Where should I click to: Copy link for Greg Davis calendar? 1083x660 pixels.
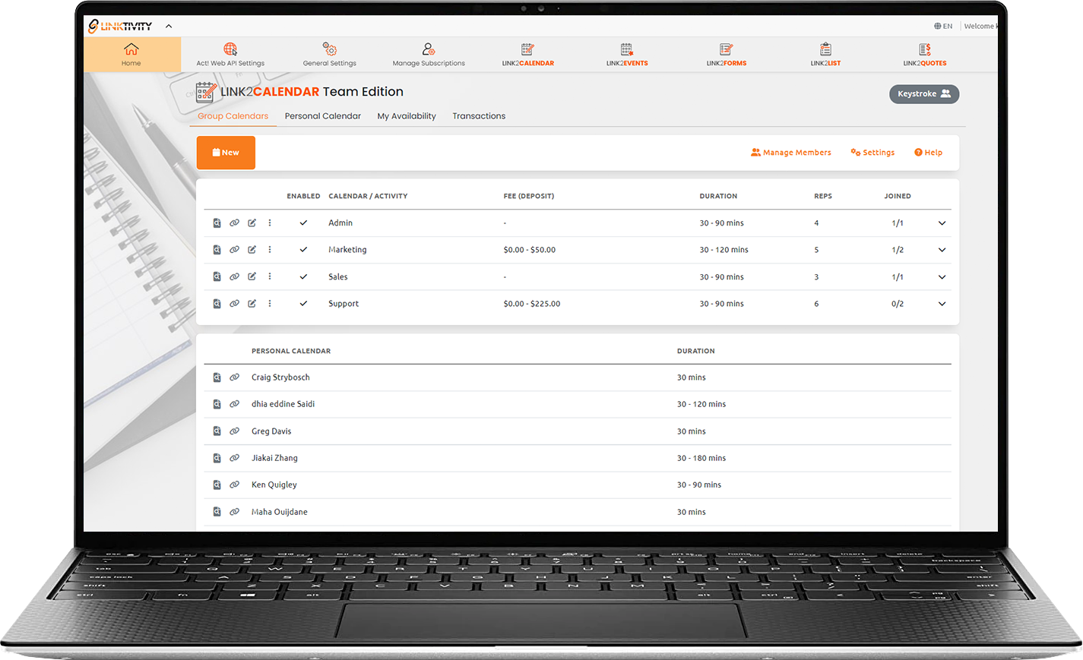[234, 431]
